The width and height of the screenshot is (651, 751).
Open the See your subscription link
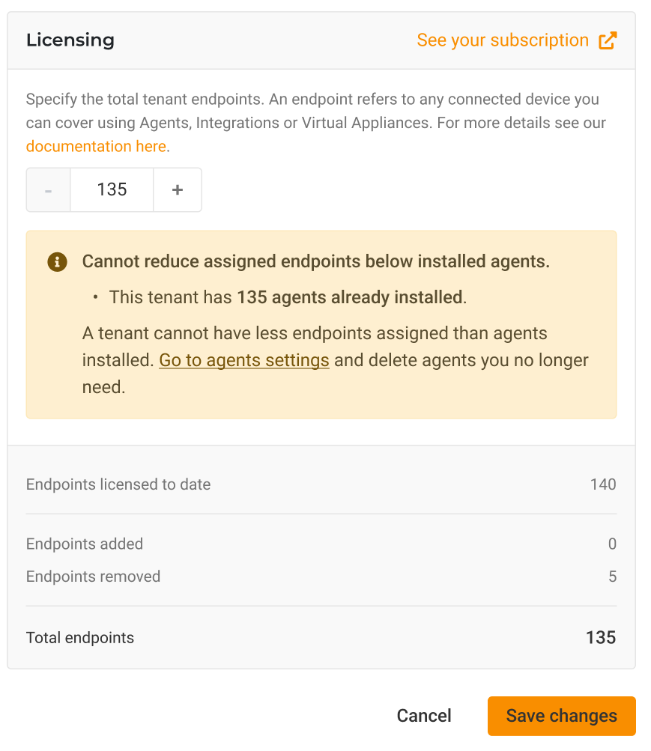503,40
